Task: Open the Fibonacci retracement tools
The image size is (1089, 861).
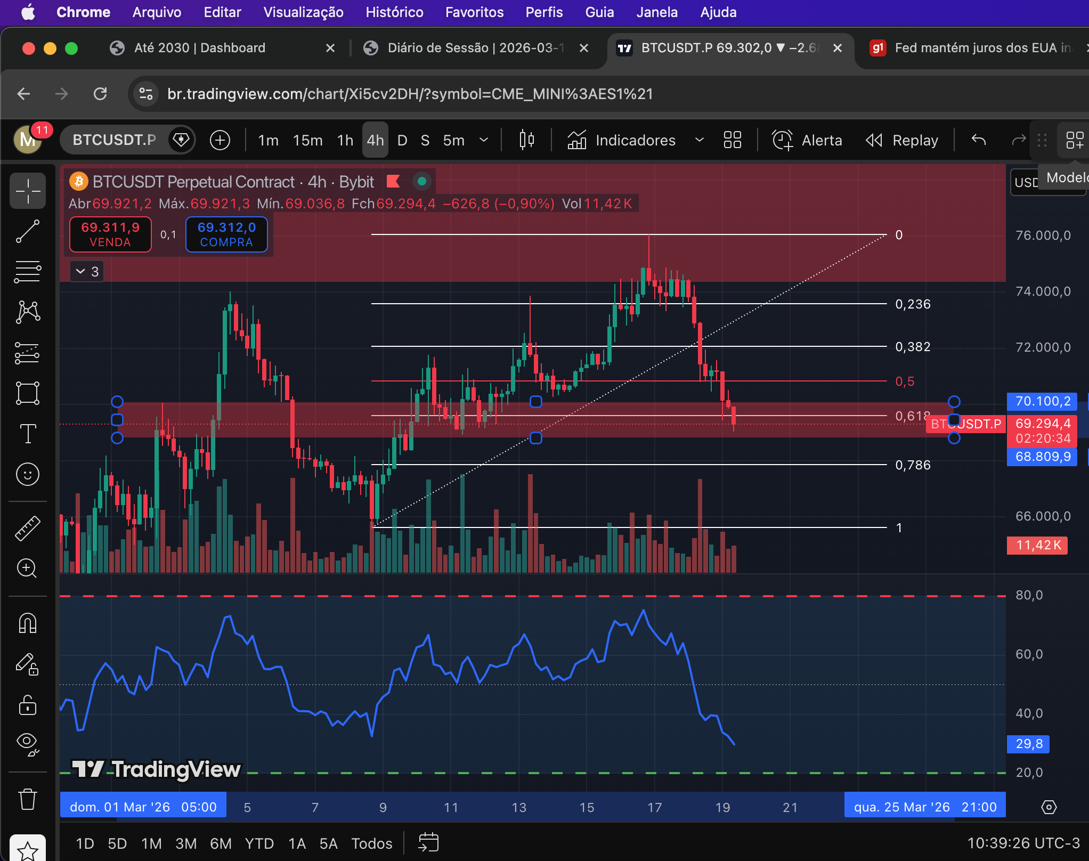Action: 28,272
